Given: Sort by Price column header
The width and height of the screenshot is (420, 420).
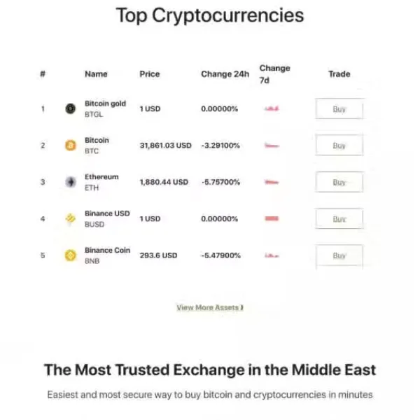Looking at the screenshot, I should [150, 74].
